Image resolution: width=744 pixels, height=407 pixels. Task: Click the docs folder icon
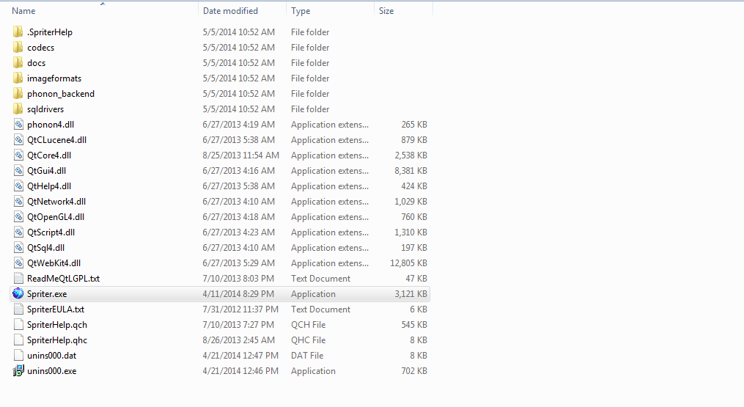(x=18, y=62)
